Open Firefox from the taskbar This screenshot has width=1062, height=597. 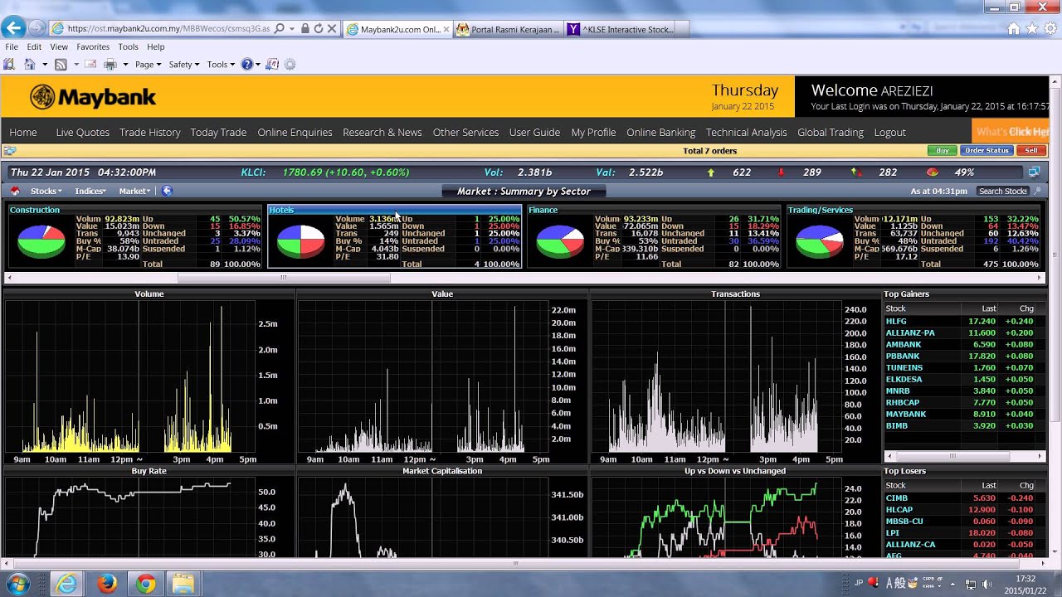[107, 584]
